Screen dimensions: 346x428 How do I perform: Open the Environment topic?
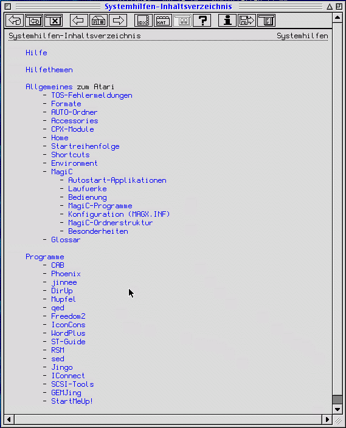[74, 163]
